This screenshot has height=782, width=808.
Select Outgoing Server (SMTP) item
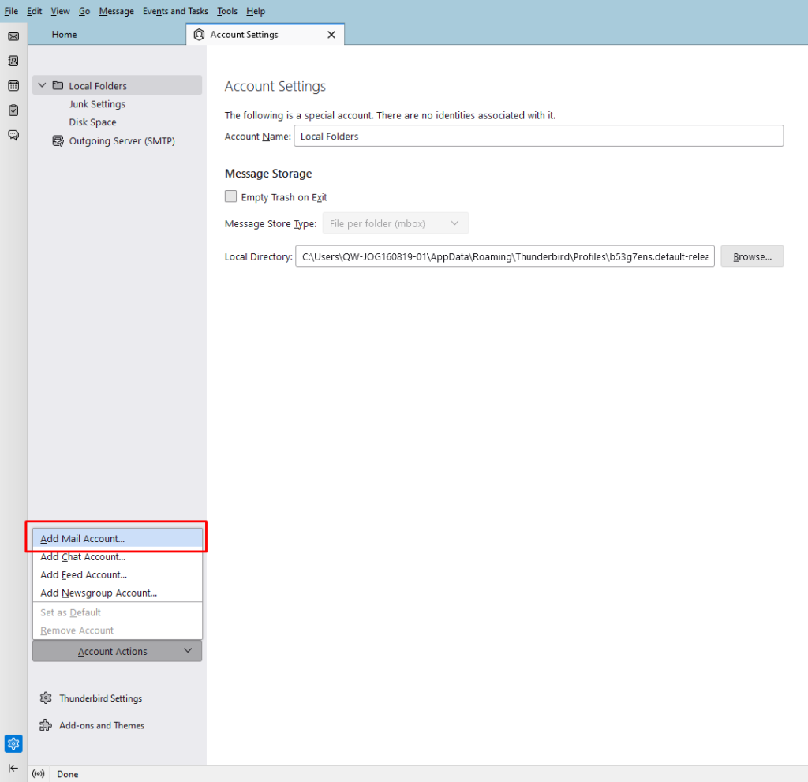click(122, 140)
